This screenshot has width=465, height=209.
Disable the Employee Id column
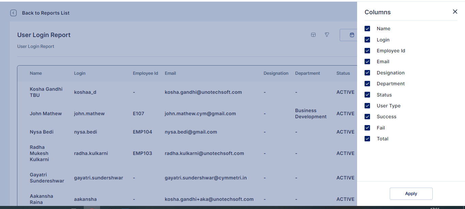pyautogui.click(x=367, y=51)
